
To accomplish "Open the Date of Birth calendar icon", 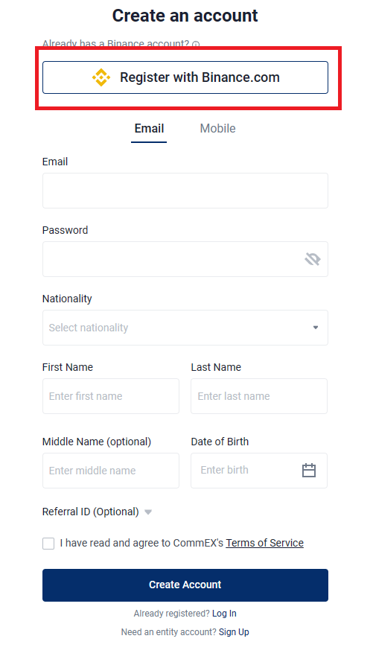I will 309,471.
